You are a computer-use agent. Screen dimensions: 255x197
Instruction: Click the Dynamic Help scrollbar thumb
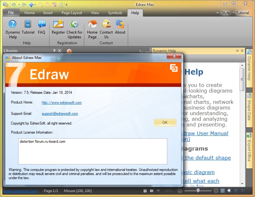[242, 79]
